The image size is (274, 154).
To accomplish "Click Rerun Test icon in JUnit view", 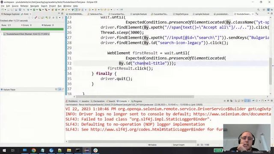I will (47, 18).
